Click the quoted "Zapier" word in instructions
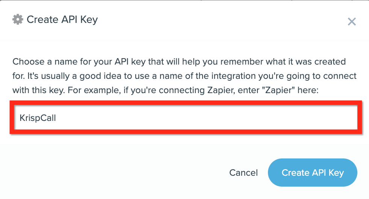 [x=278, y=90]
